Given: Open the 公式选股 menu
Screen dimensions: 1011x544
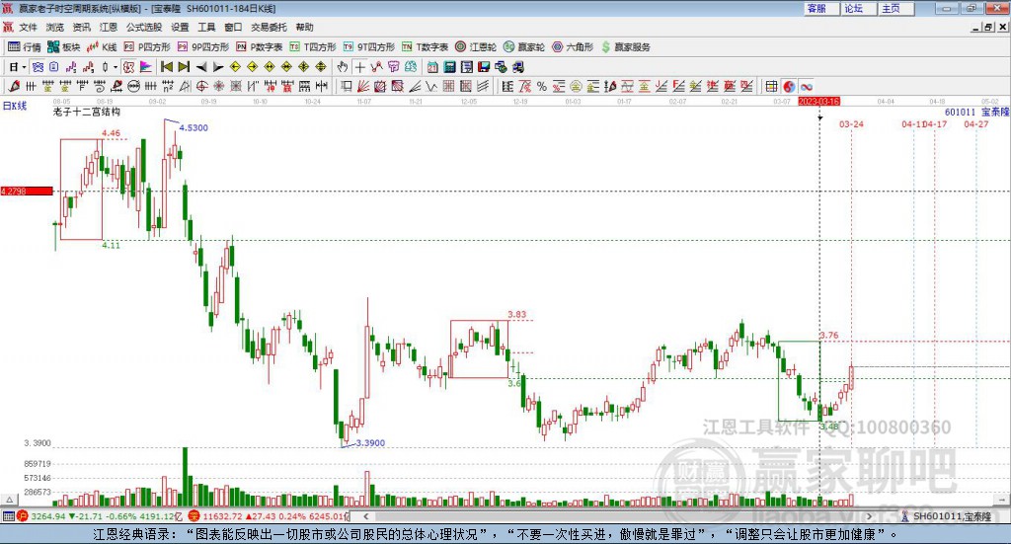Looking at the screenshot, I should (144, 27).
